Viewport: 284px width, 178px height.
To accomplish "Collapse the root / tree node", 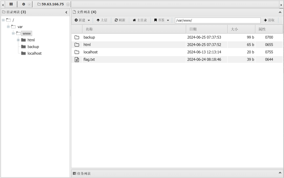I will coord(3,20).
